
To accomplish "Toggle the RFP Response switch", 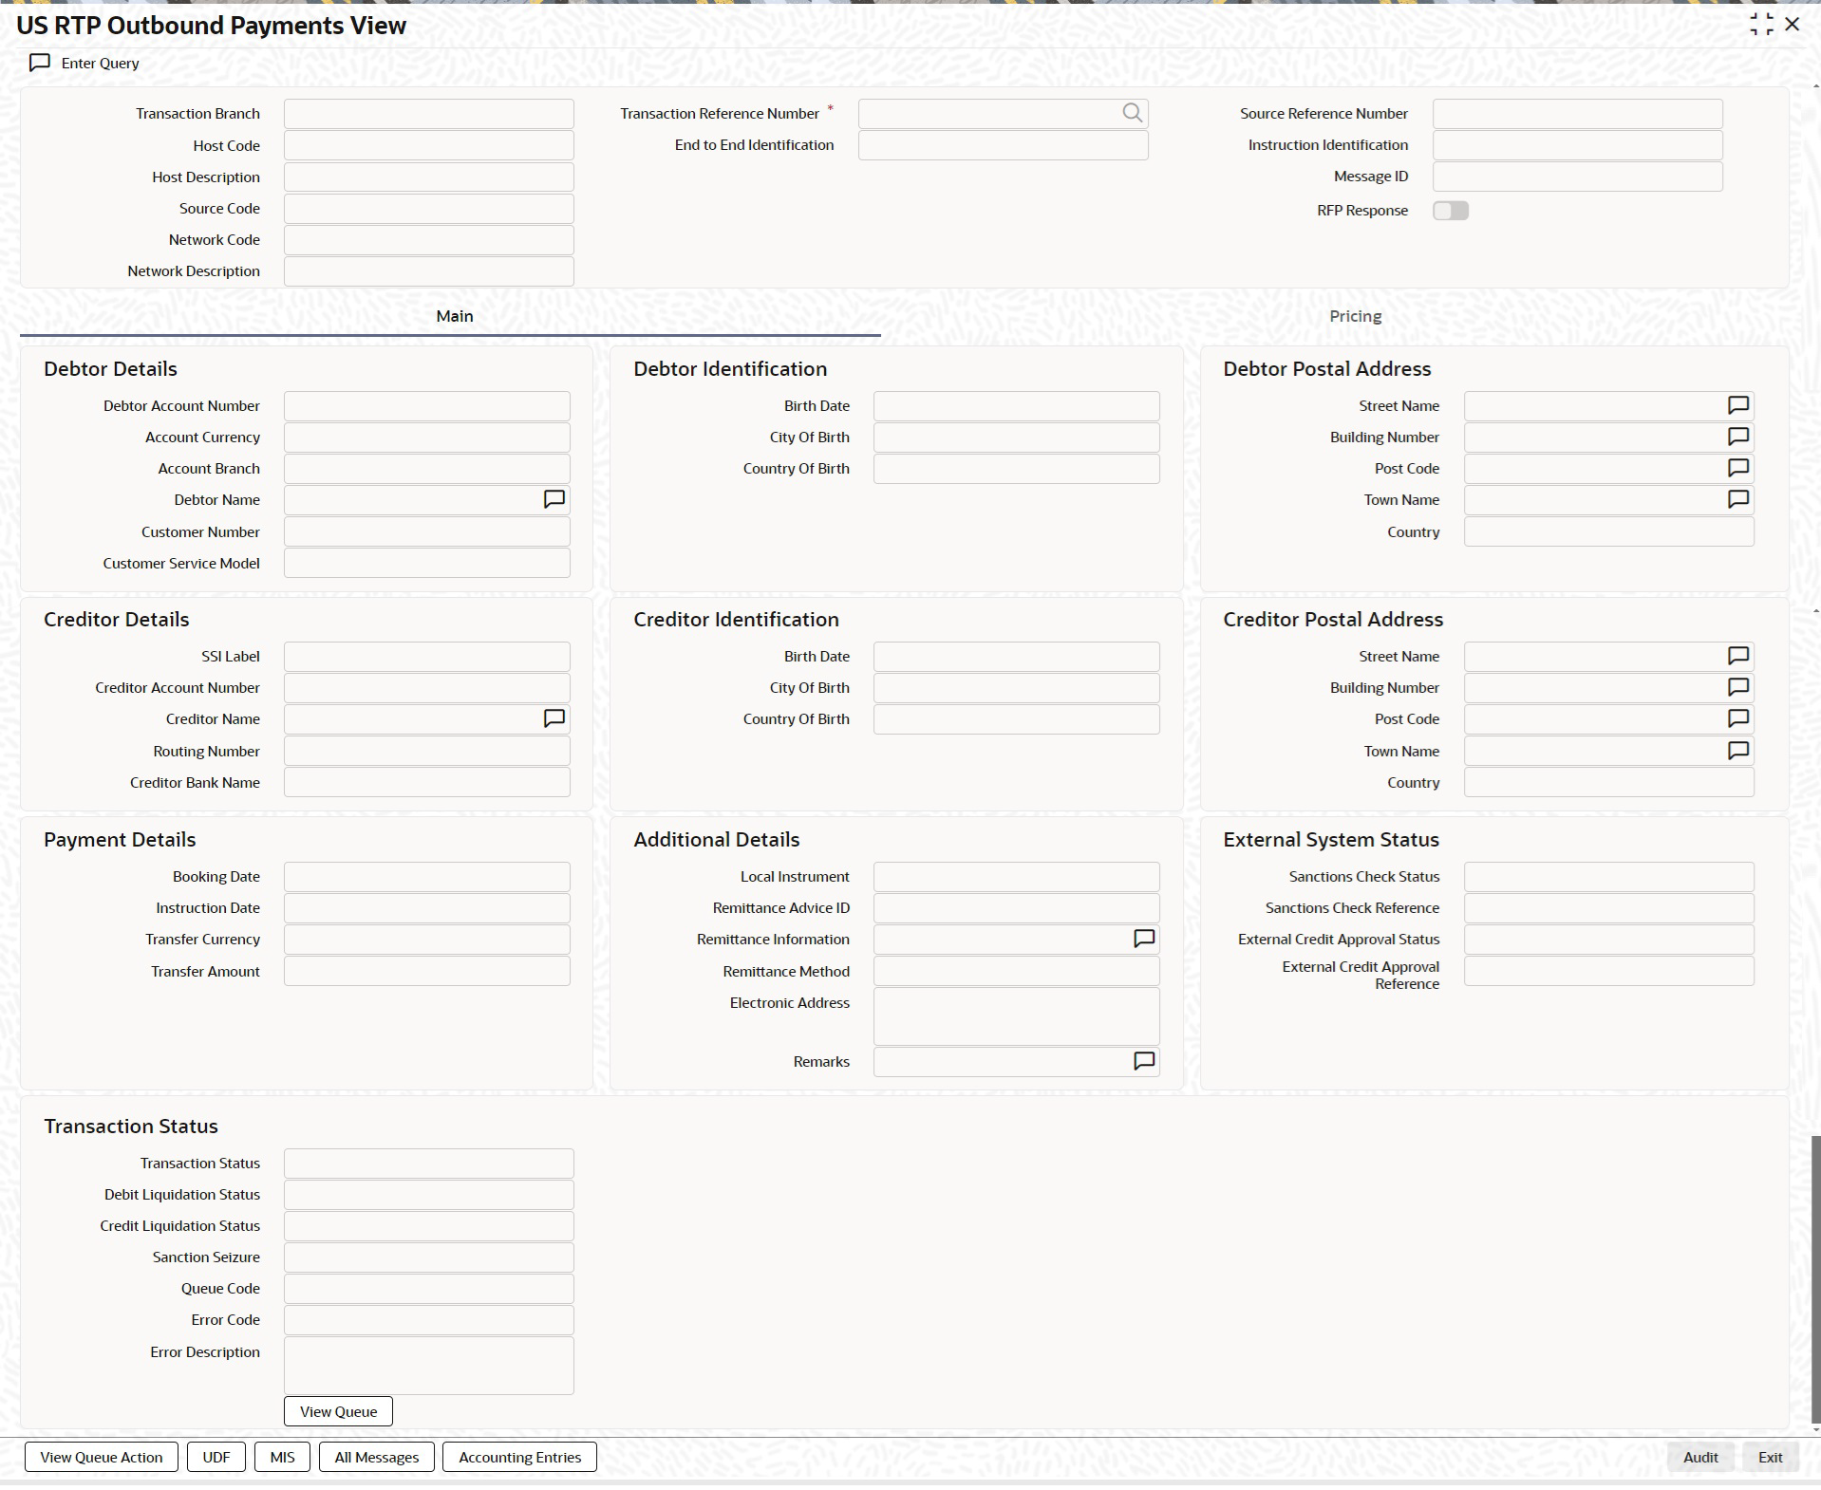I will (x=1450, y=211).
